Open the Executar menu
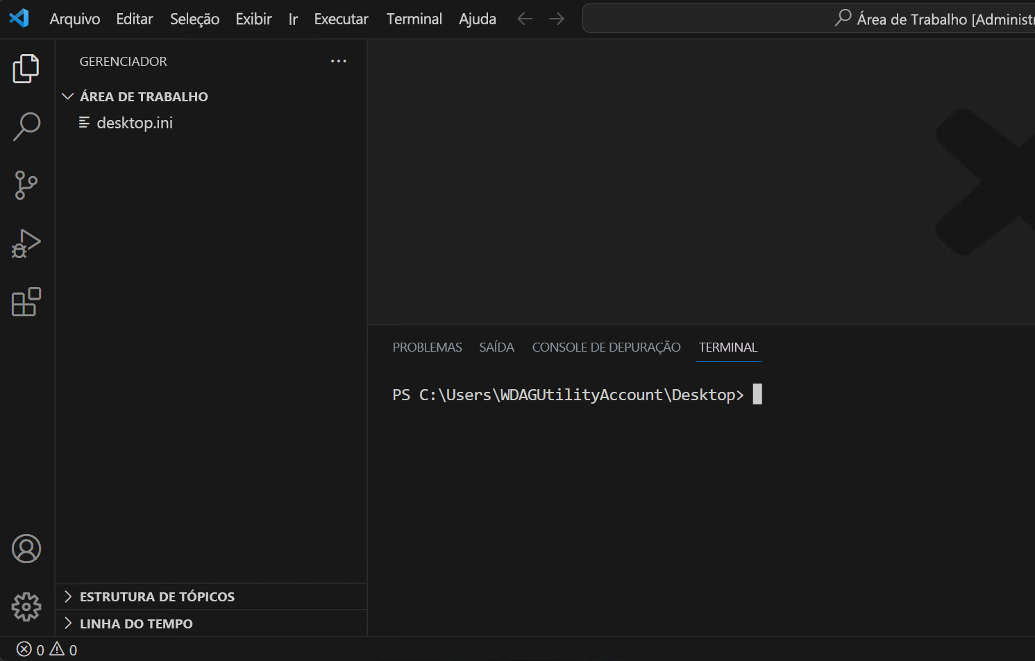 point(341,19)
